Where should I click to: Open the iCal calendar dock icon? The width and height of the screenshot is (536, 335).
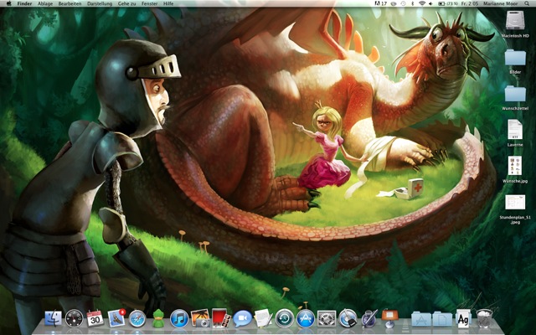click(95, 319)
